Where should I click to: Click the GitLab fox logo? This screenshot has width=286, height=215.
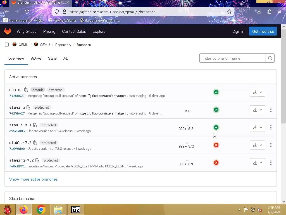[x=8, y=31]
